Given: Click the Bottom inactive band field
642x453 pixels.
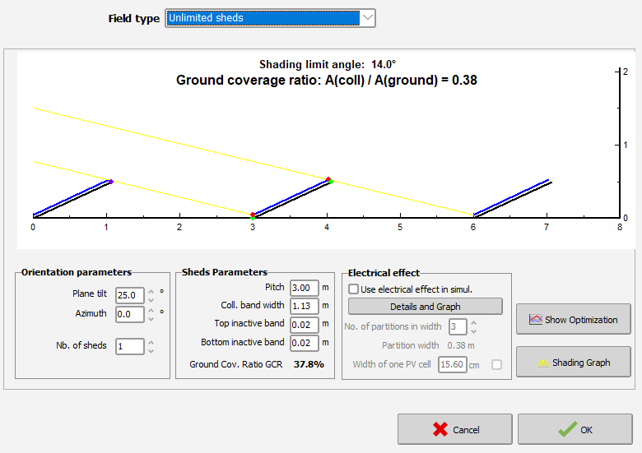Looking at the screenshot, I should coord(304,344).
